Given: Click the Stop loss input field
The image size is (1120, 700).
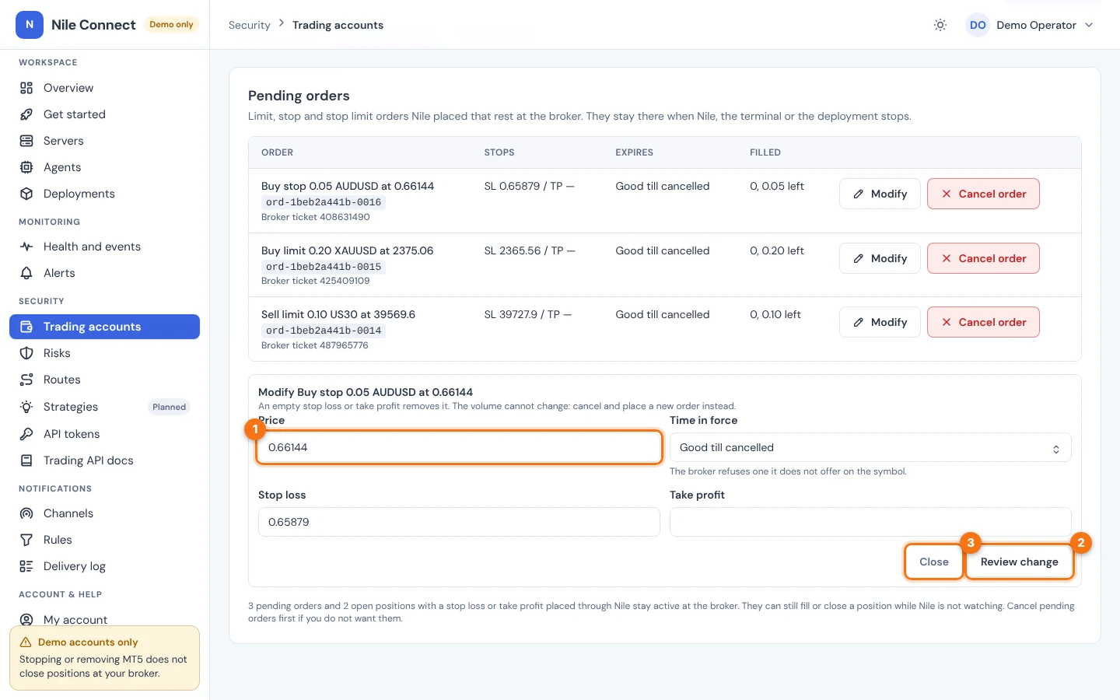Looking at the screenshot, I should tap(459, 522).
